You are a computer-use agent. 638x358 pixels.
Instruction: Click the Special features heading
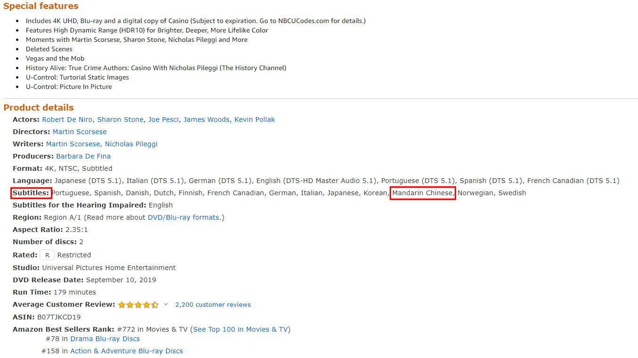tap(41, 6)
